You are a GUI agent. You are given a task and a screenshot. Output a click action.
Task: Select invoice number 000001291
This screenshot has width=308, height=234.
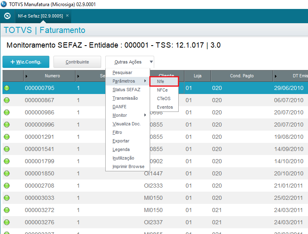(x=40, y=137)
